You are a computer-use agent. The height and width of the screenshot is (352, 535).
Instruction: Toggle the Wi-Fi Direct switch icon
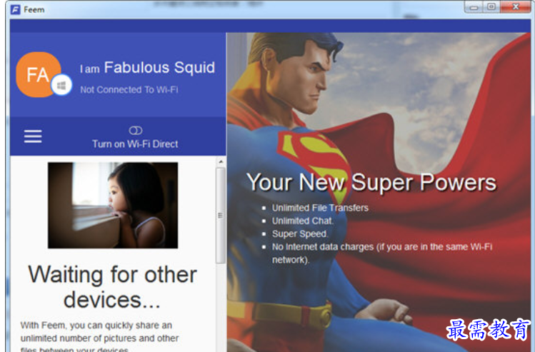pyautogui.click(x=136, y=130)
